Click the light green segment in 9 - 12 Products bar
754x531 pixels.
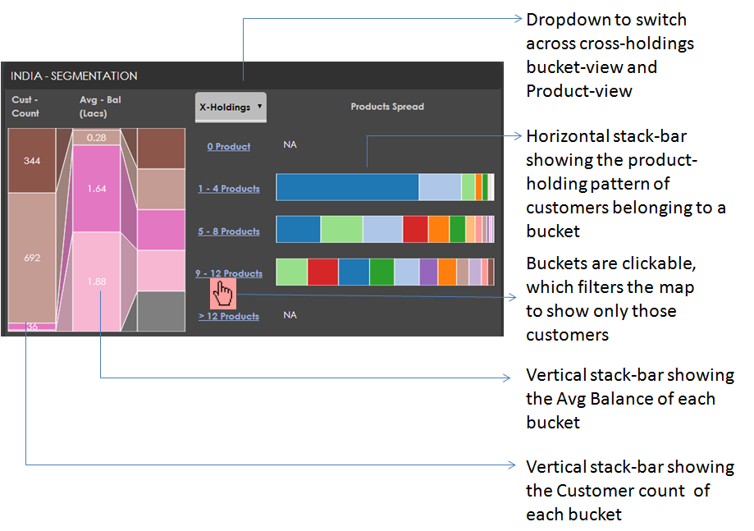point(292,272)
